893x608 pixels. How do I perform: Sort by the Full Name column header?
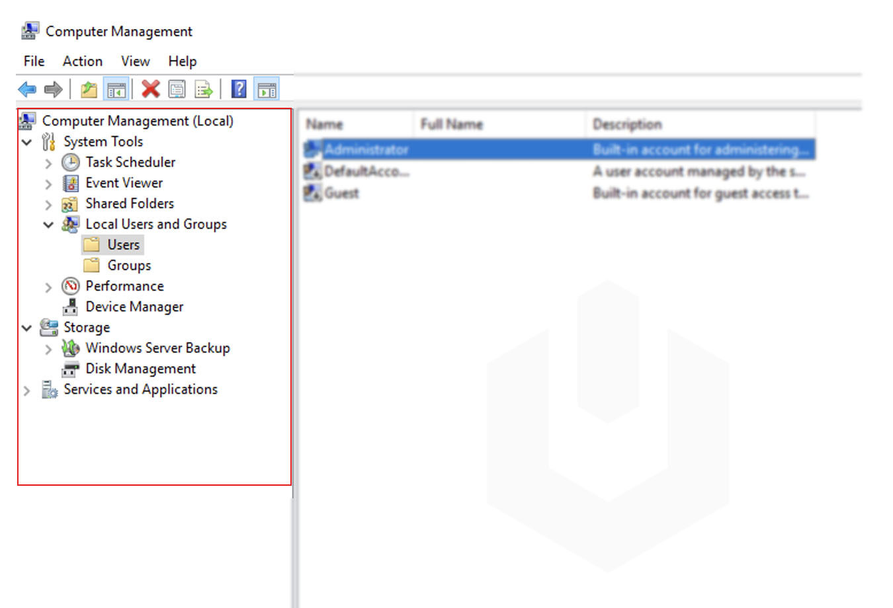tap(452, 124)
